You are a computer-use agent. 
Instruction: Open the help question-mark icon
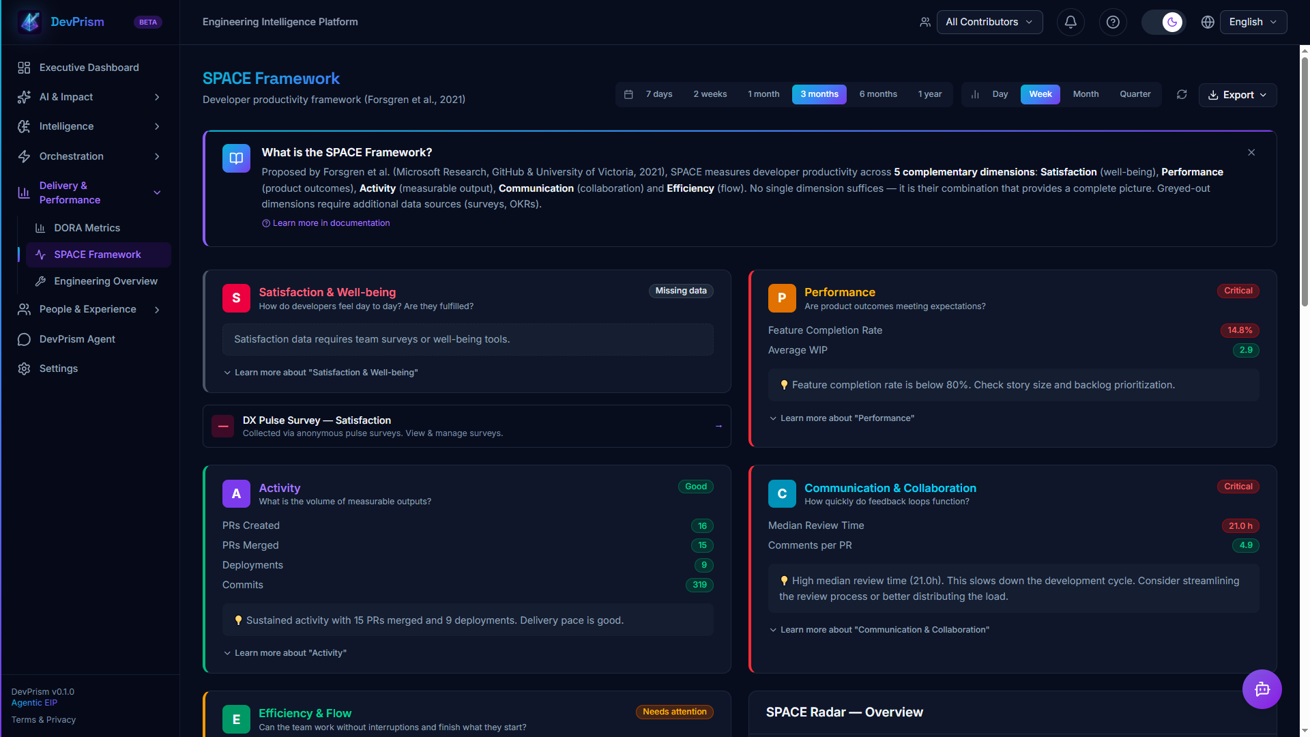point(1113,22)
